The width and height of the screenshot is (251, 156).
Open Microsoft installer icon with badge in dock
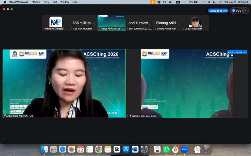coord(175,149)
